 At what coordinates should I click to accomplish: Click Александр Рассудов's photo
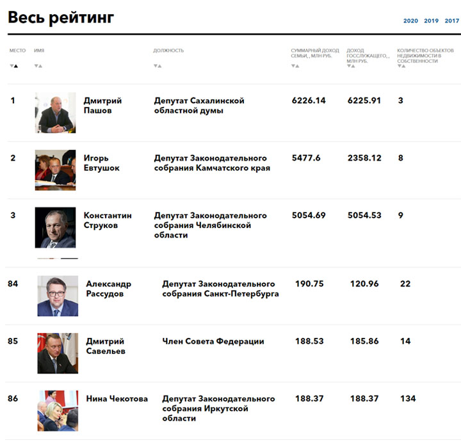click(58, 296)
